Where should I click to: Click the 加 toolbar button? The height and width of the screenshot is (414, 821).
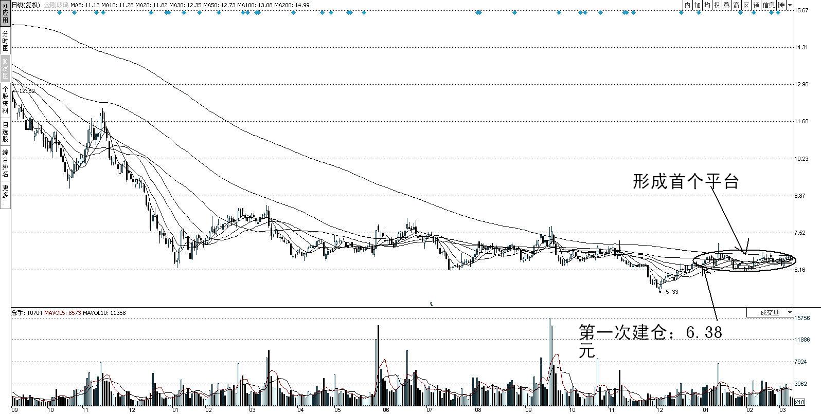[697, 5]
